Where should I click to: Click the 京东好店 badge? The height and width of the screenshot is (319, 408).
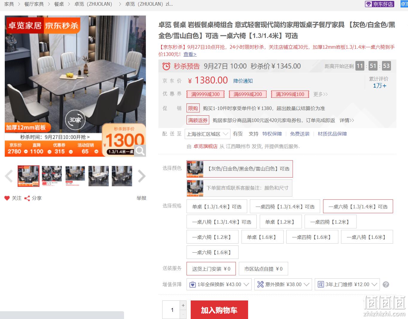point(380,4)
